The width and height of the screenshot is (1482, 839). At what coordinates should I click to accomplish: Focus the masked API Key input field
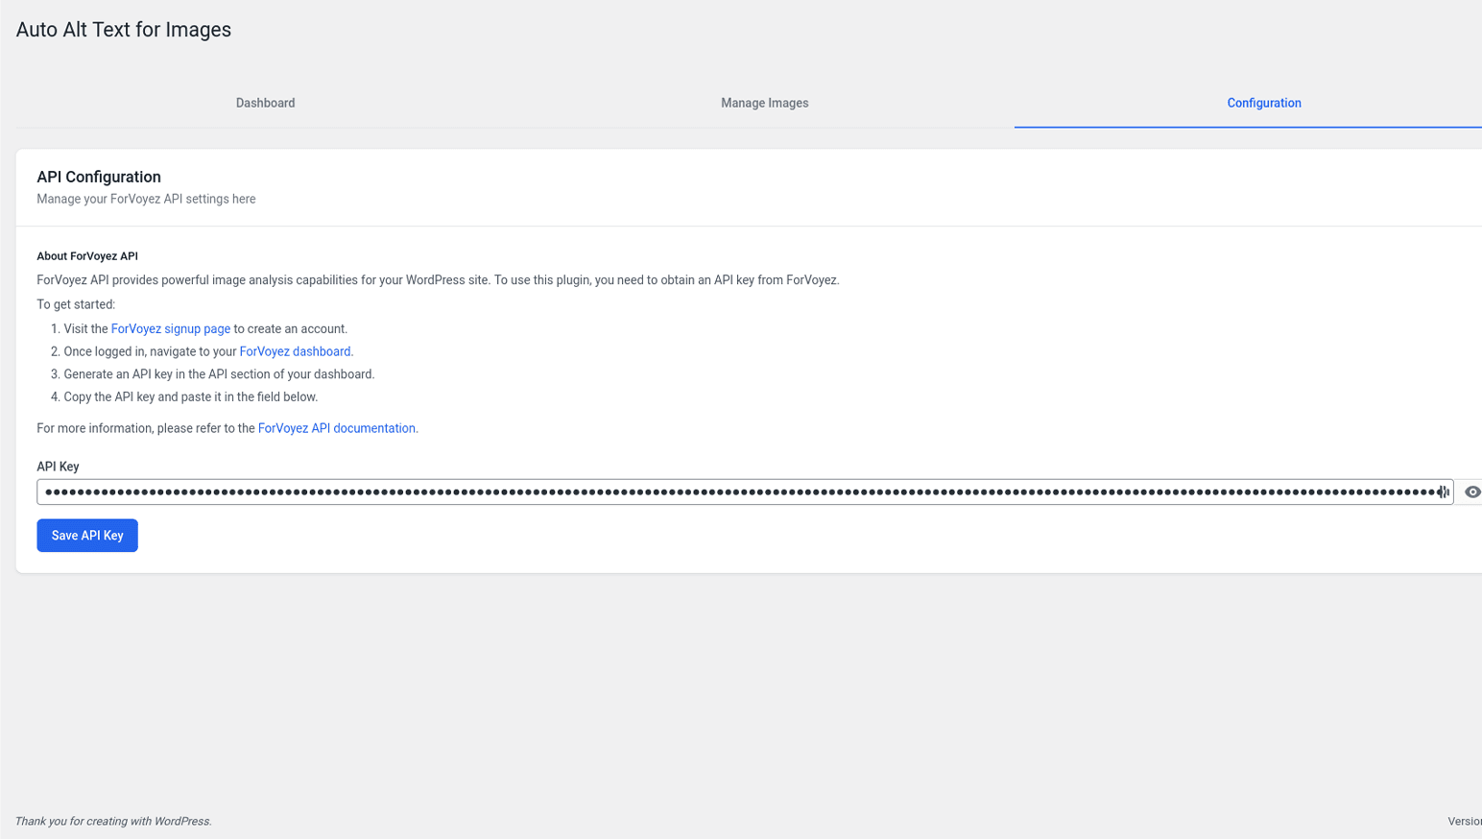(729, 491)
